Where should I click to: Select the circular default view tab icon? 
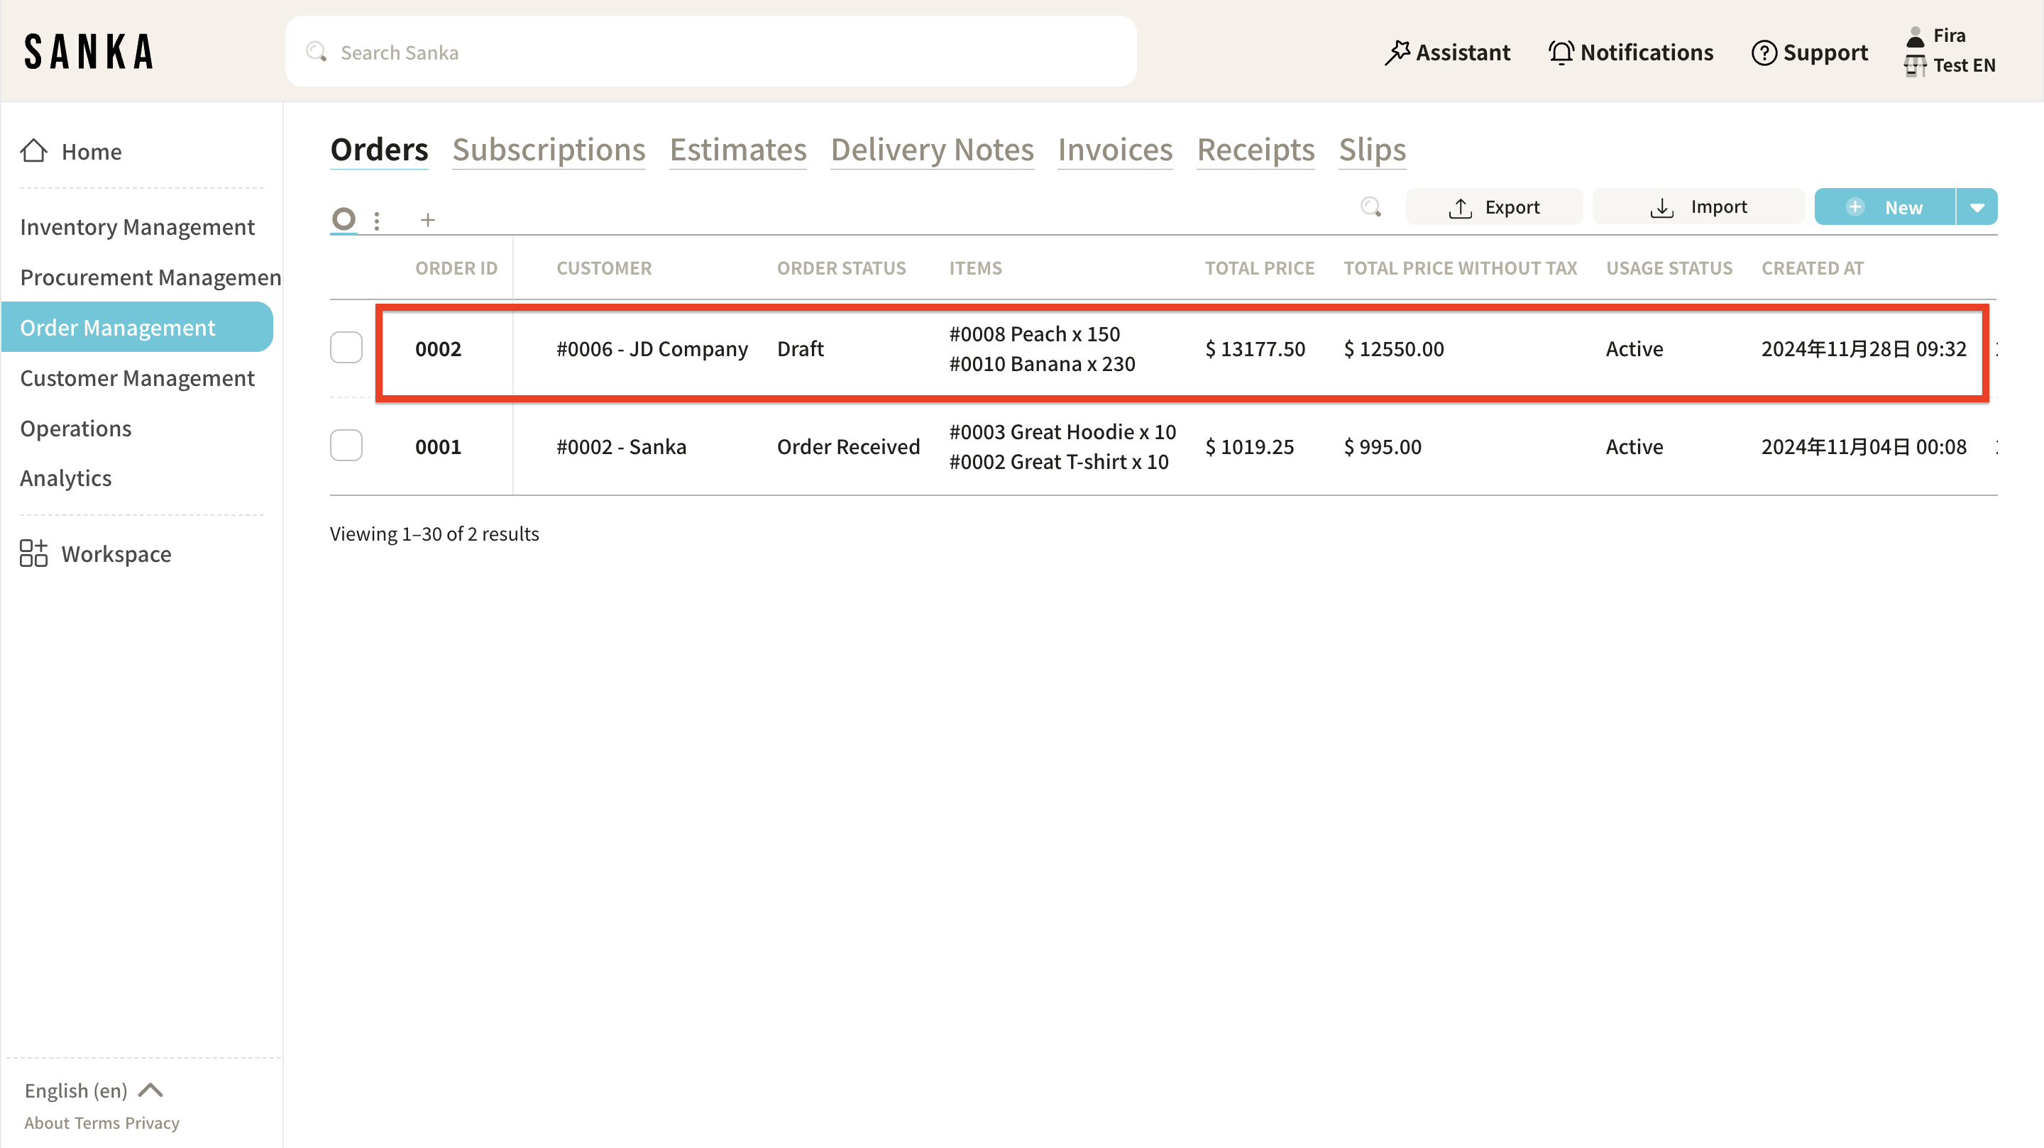[x=344, y=218]
